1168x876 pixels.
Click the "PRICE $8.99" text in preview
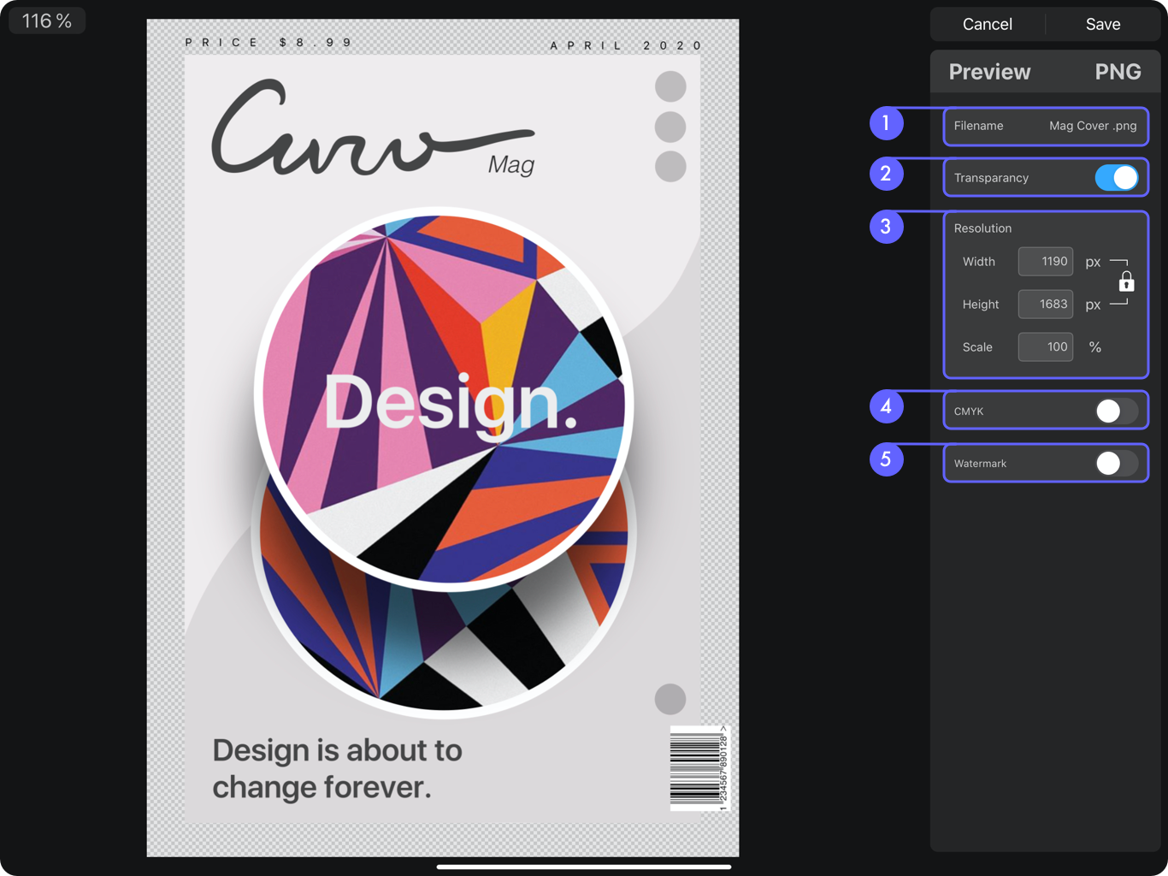coord(268,43)
